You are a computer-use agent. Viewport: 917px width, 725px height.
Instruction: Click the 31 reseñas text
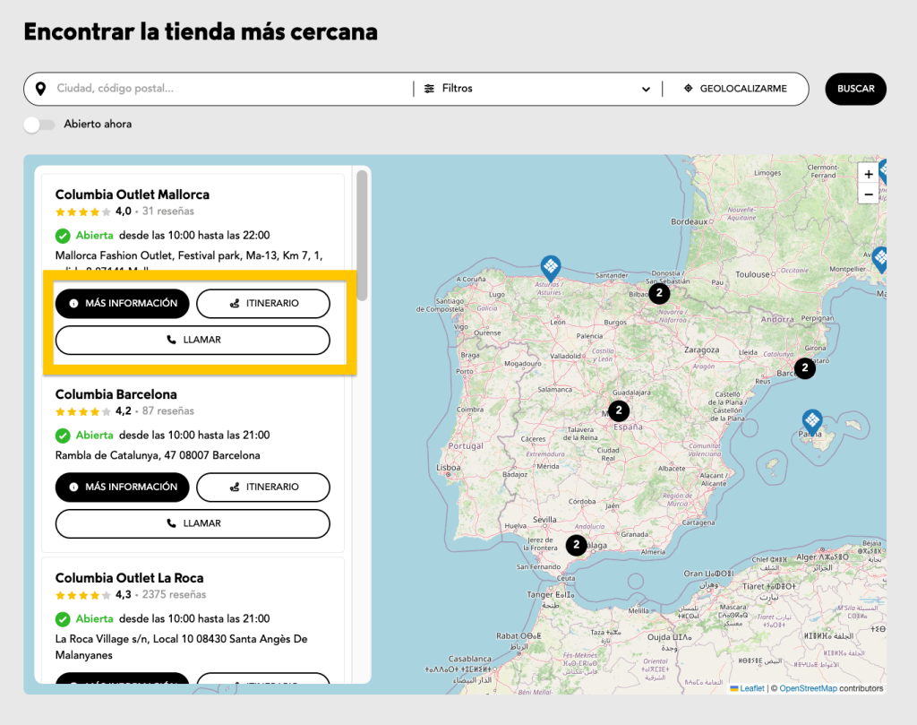click(x=167, y=211)
